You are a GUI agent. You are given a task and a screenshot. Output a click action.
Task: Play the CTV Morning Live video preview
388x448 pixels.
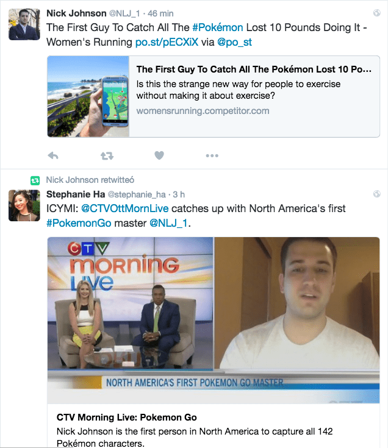click(214, 320)
